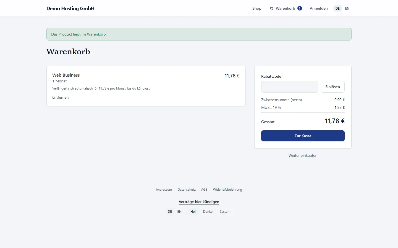This screenshot has height=248, width=398.
Task: Click the cart item count badge
Action: [300, 8]
